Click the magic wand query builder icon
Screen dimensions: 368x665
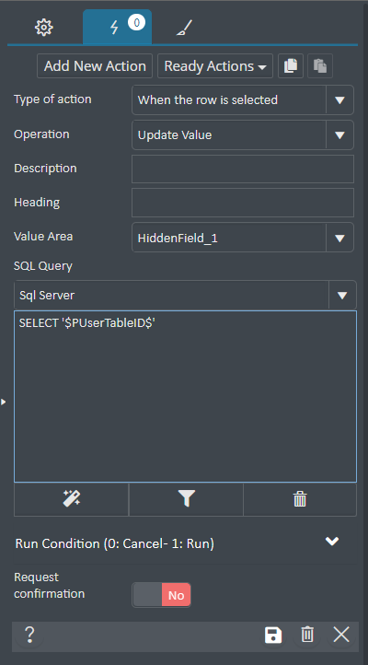71,499
